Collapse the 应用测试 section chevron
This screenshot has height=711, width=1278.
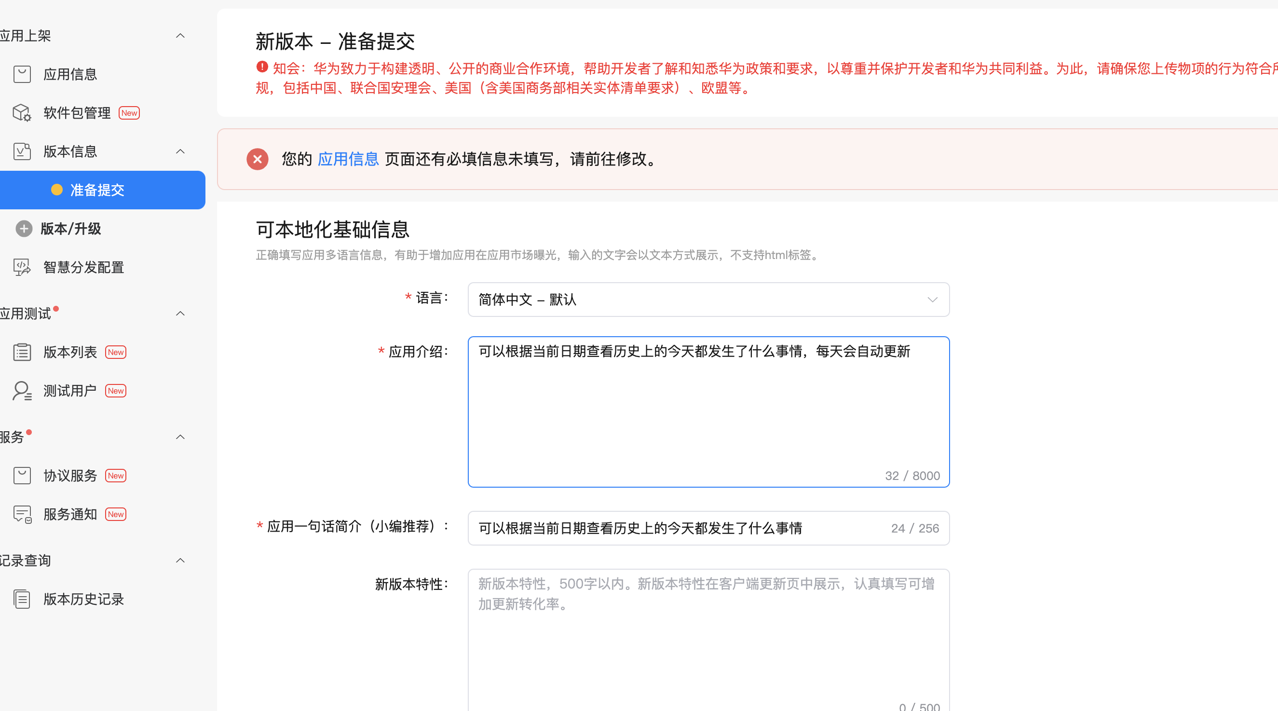click(180, 314)
